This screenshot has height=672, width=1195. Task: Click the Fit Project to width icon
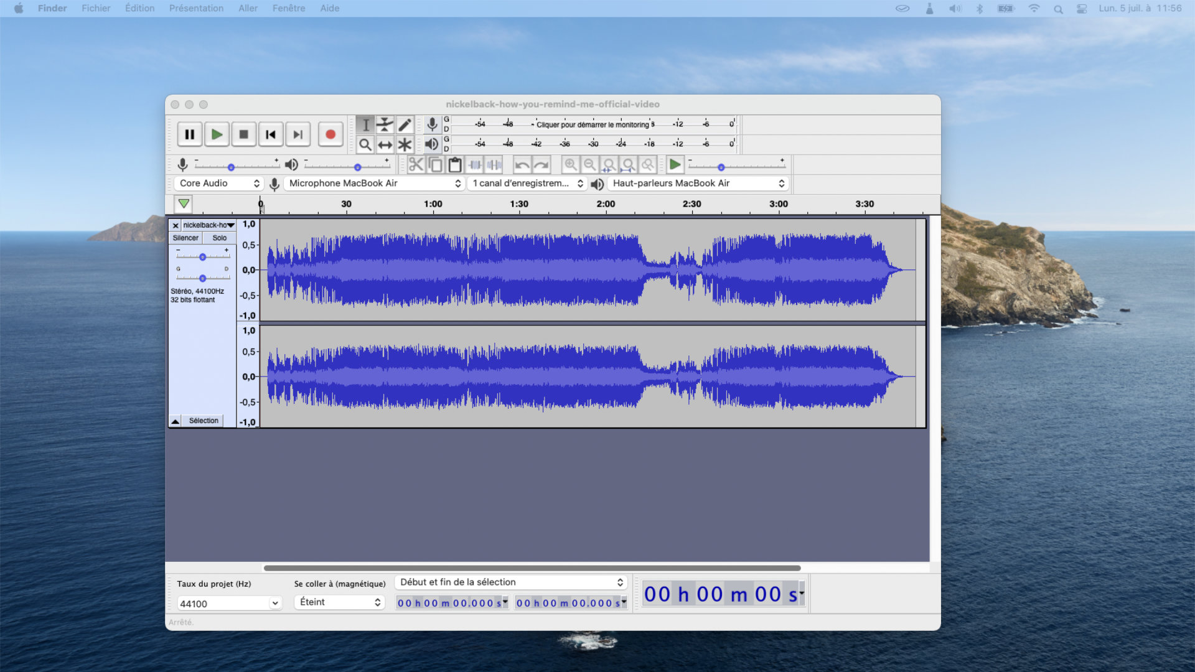tap(628, 165)
